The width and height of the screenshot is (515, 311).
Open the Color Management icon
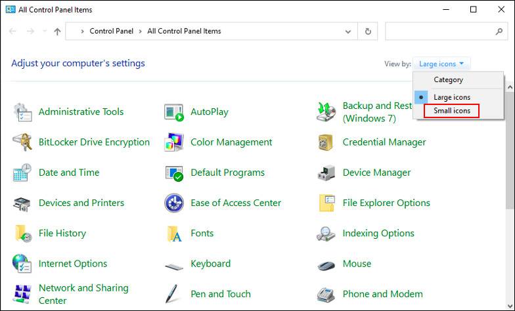(174, 142)
